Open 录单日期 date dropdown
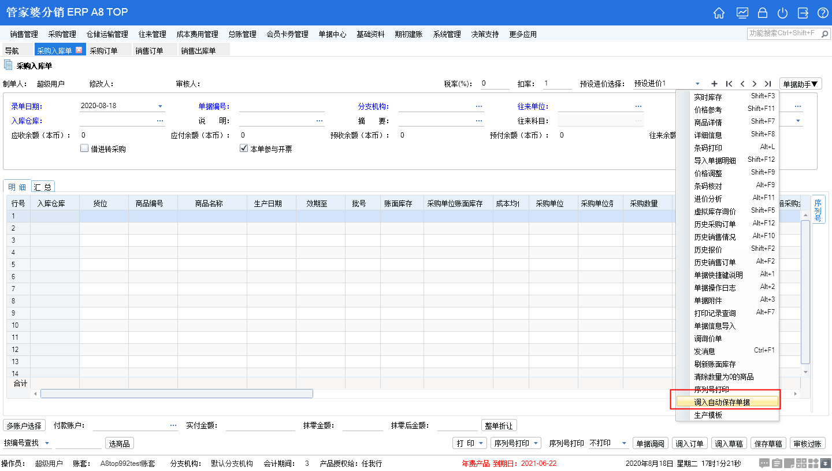This screenshot has height=471, width=832. (x=160, y=106)
